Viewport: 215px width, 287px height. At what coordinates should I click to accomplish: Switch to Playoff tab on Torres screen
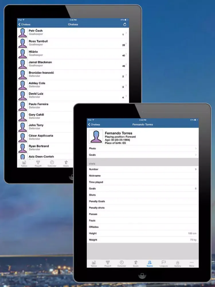pyautogui.click(x=108, y=264)
